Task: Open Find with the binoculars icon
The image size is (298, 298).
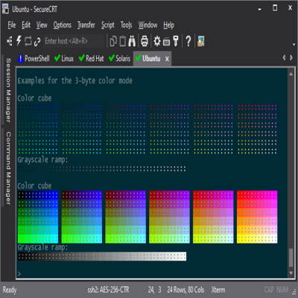Action: 132,41
